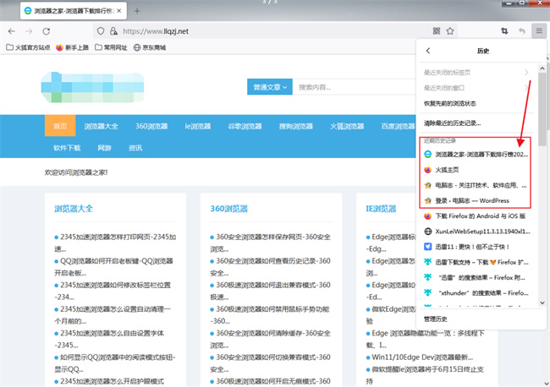Viewport: 550px width, 387px height.
Task: Go back from the 历史 panel
Action: pyautogui.click(x=428, y=51)
